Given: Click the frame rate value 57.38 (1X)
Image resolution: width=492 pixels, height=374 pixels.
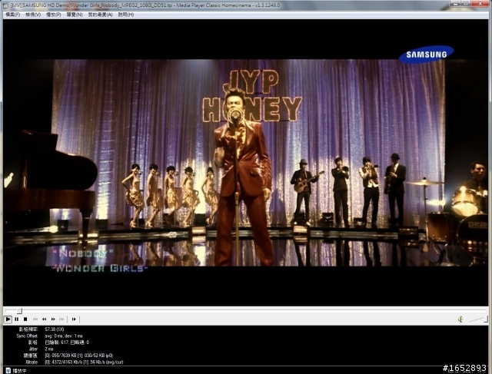Looking at the screenshot, I should click(55, 329).
